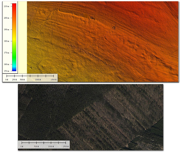Click the 210 m elevation legend label
181x153 pixels.
[6, 6]
